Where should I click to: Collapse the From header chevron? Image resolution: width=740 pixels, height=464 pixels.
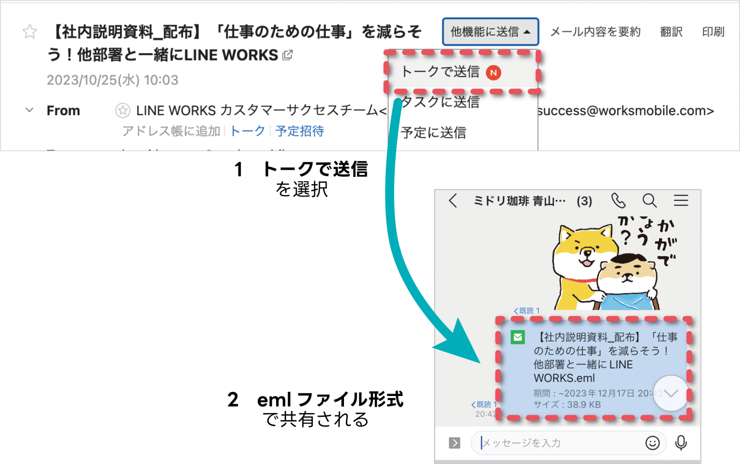[29, 110]
